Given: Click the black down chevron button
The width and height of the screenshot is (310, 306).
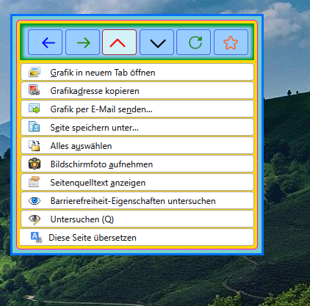Looking at the screenshot, I should click(156, 43).
